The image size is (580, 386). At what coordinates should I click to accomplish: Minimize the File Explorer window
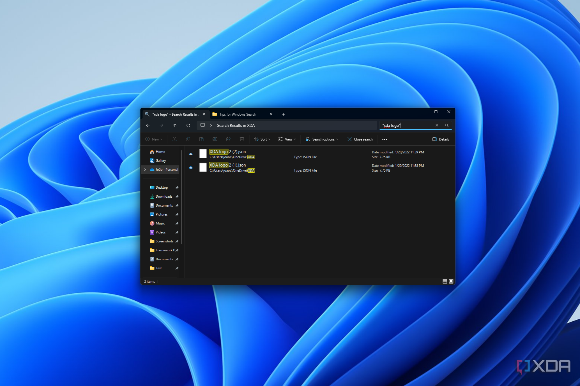423,112
